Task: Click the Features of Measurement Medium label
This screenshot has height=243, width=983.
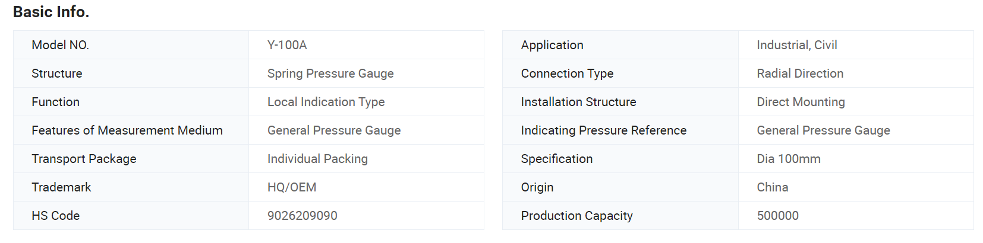Action: [x=127, y=130]
